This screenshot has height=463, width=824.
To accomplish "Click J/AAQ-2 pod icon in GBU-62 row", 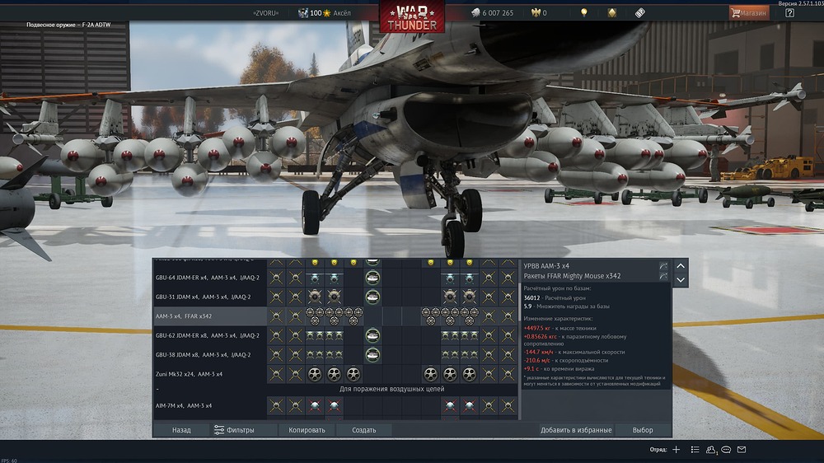I will [372, 335].
